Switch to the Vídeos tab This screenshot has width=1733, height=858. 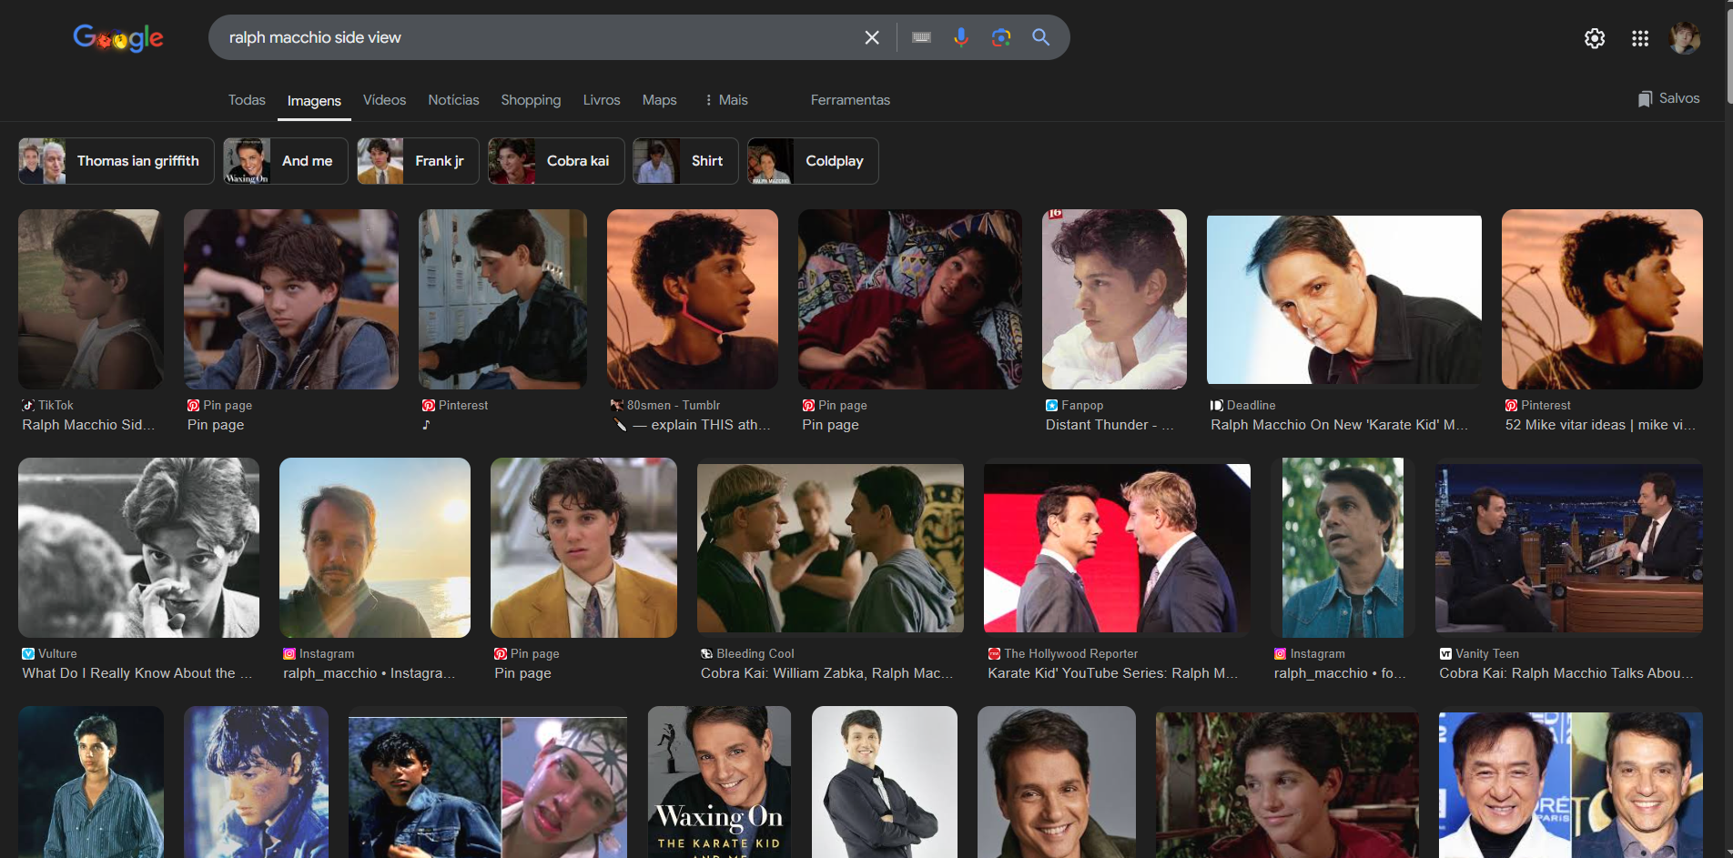(384, 100)
